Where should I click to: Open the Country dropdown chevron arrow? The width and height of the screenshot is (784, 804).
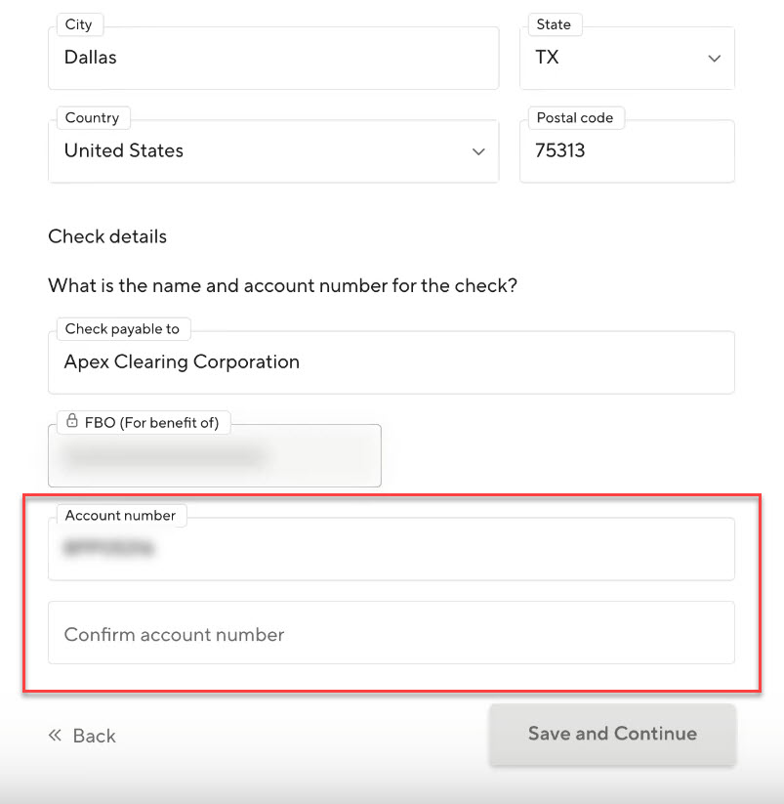tap(478, 151)
